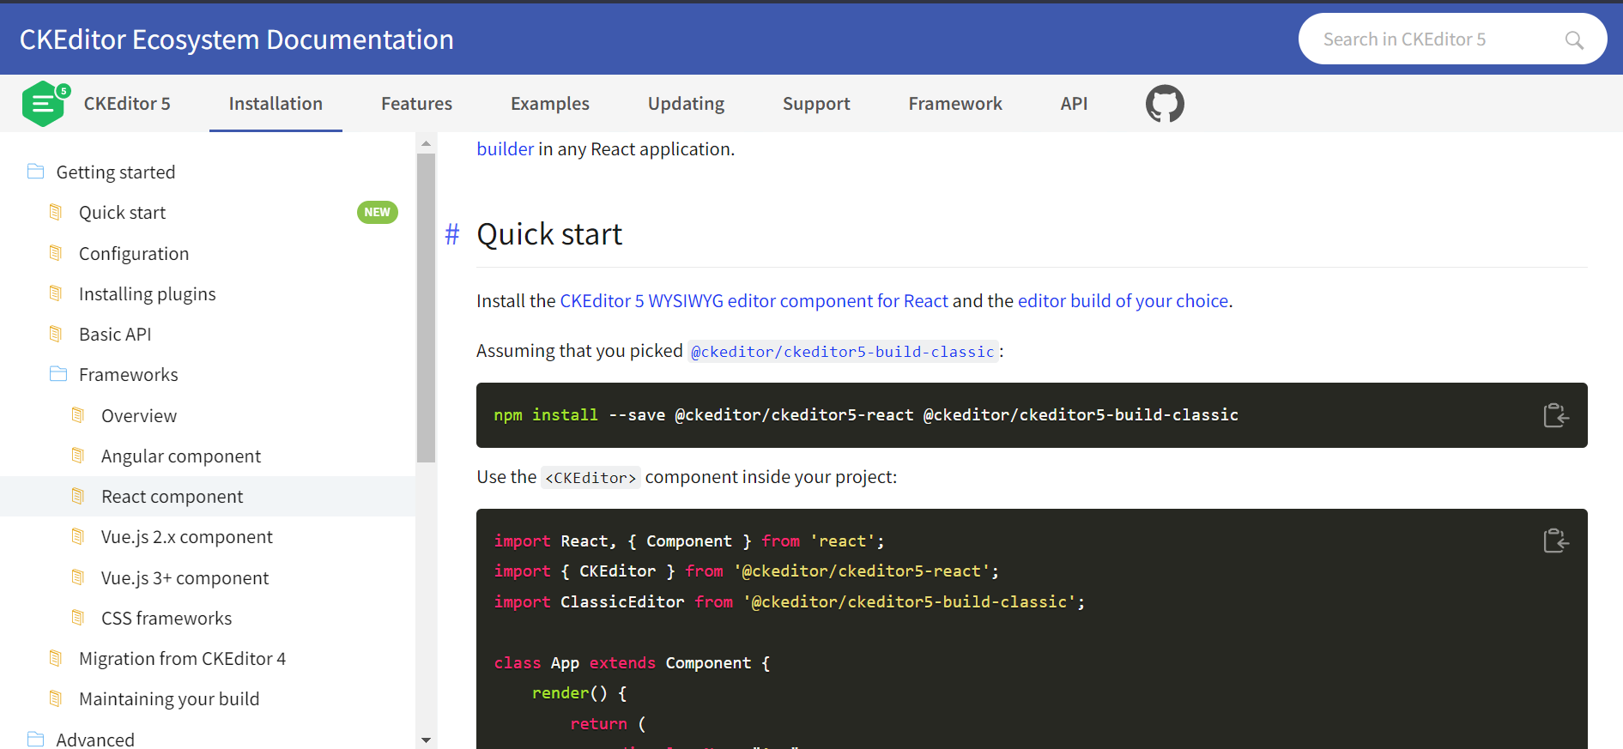Click the search magnifier icon
This screenshot has height=749, width=1623.
tap(1574, 39)
